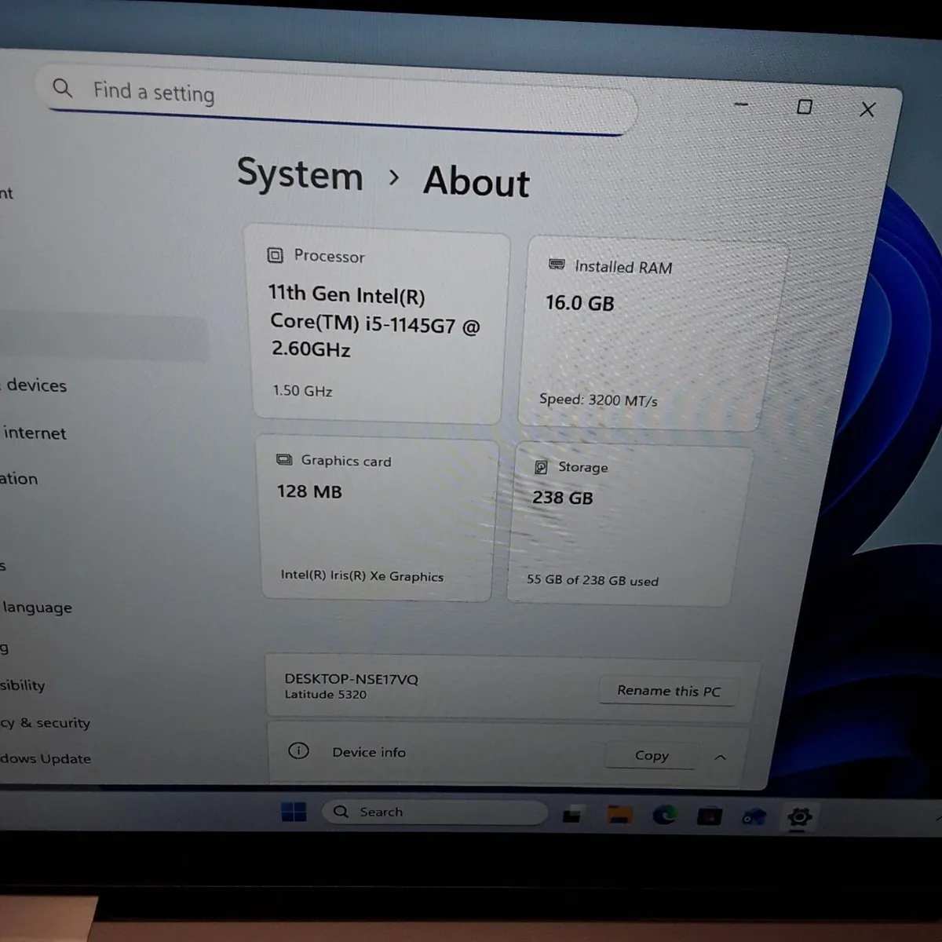Click the 1.50 GHz processor speed text

pyautogui.click(x=302, y=390)
